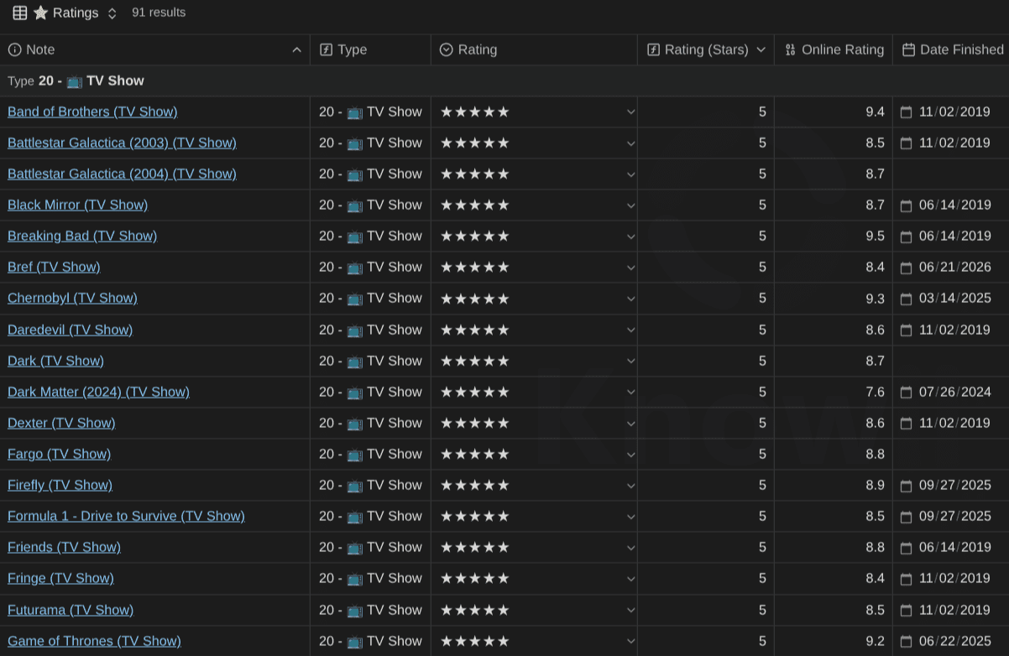
Task: Click the number icon in Online Rating header
Action: (x=790, y=49)
